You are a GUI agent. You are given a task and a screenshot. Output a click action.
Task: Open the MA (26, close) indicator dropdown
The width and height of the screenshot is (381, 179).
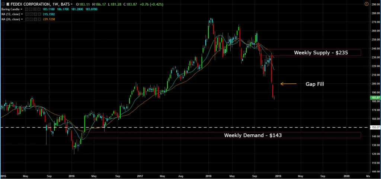22,19
